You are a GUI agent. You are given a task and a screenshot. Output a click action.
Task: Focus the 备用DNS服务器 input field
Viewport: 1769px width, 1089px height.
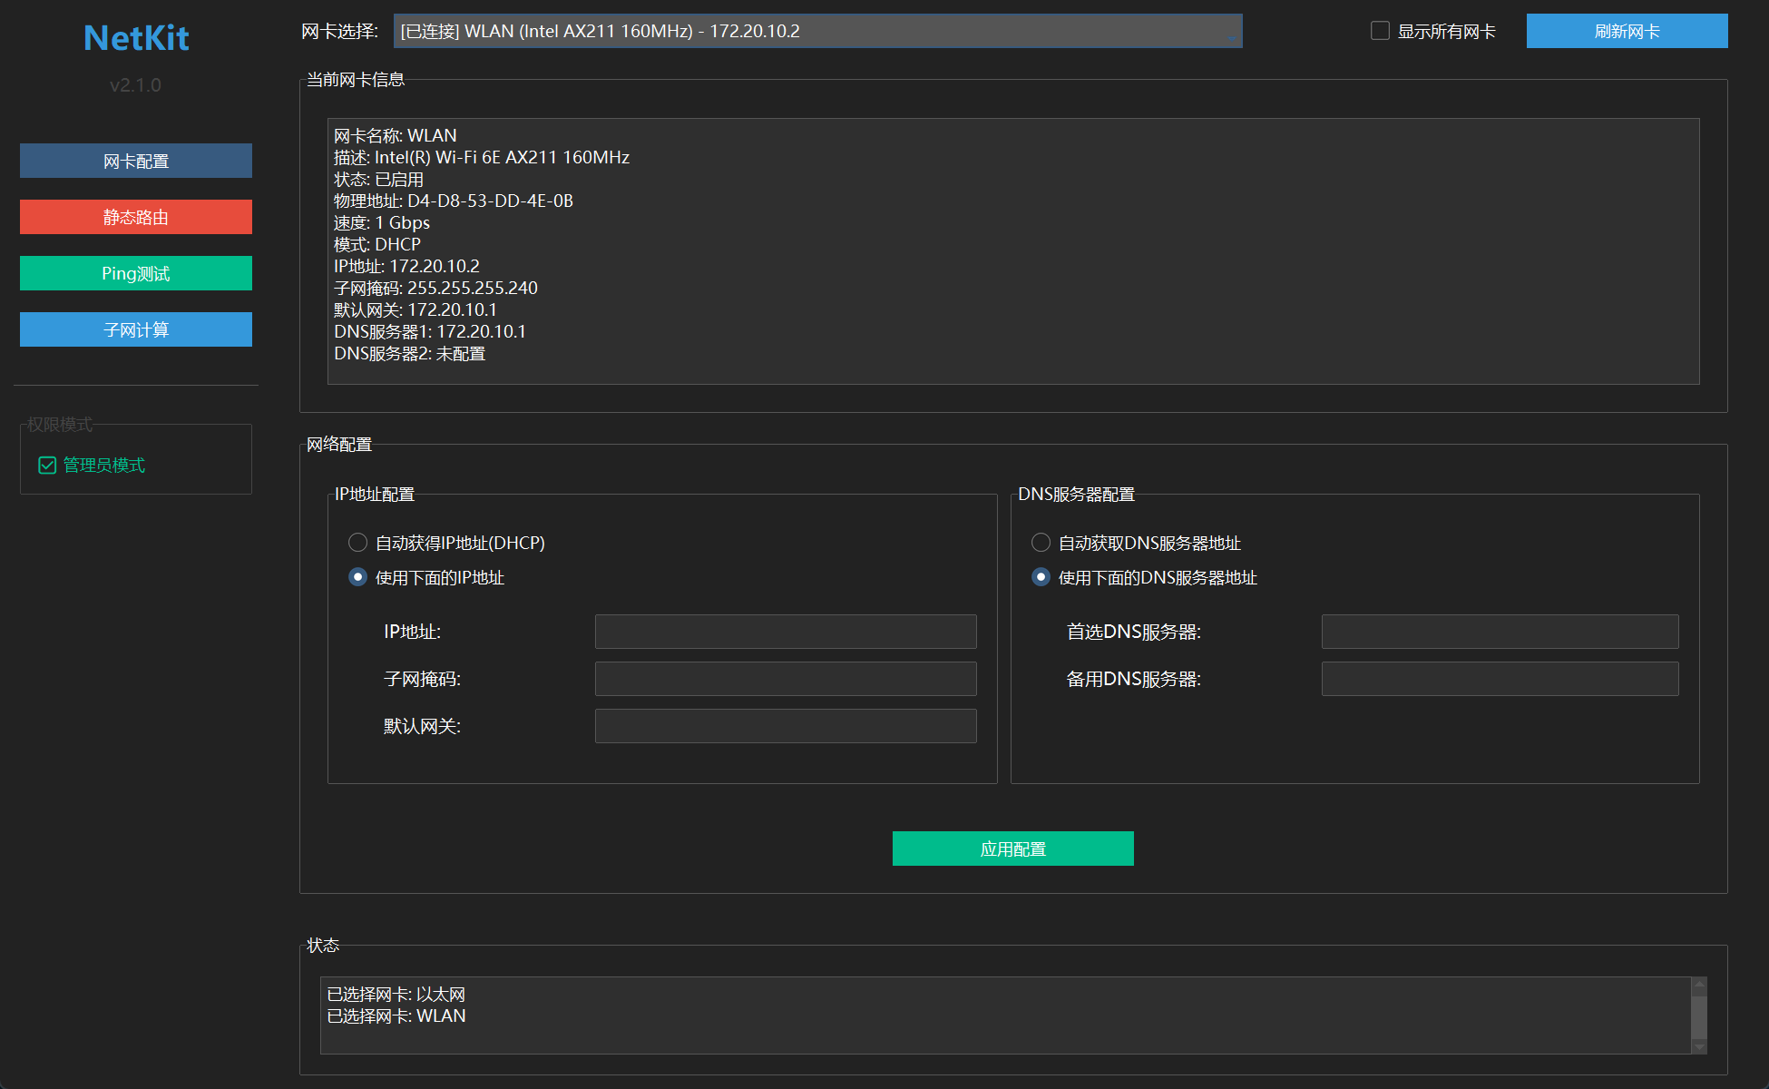(x=1500, y=679)
